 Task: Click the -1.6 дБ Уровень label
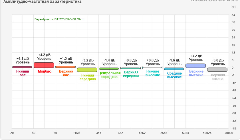coord(174,62)
